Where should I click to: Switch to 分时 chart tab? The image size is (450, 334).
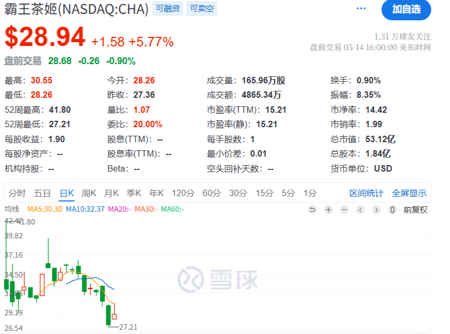point(17,193)
